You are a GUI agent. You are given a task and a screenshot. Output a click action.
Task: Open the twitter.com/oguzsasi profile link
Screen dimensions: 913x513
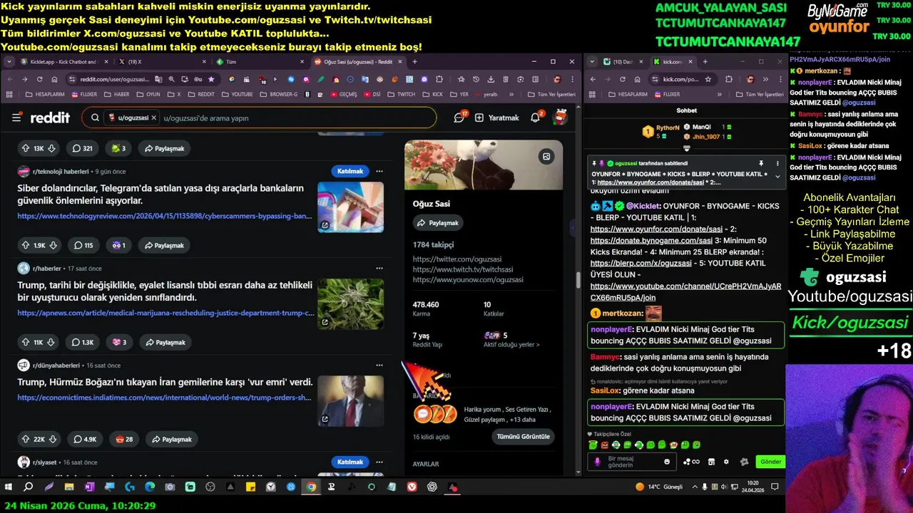click(x=457, y=259)
